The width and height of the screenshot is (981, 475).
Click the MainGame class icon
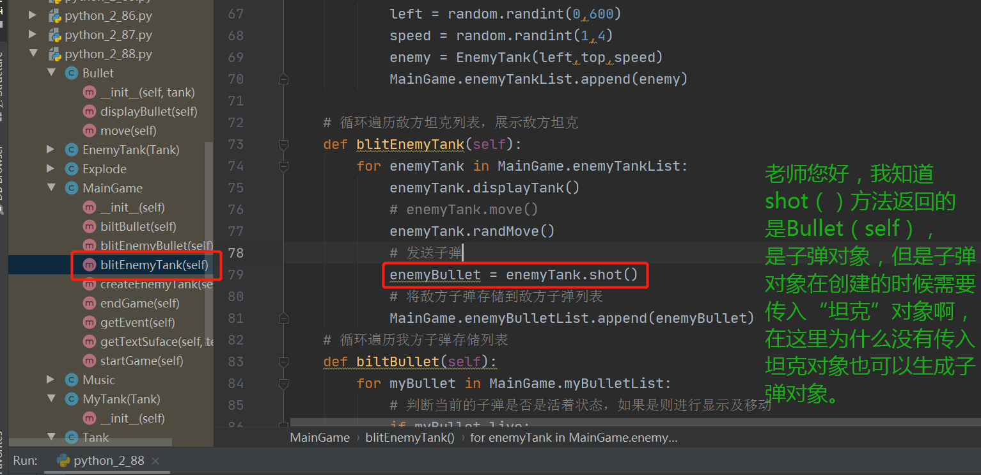click(x=72, y=189)
